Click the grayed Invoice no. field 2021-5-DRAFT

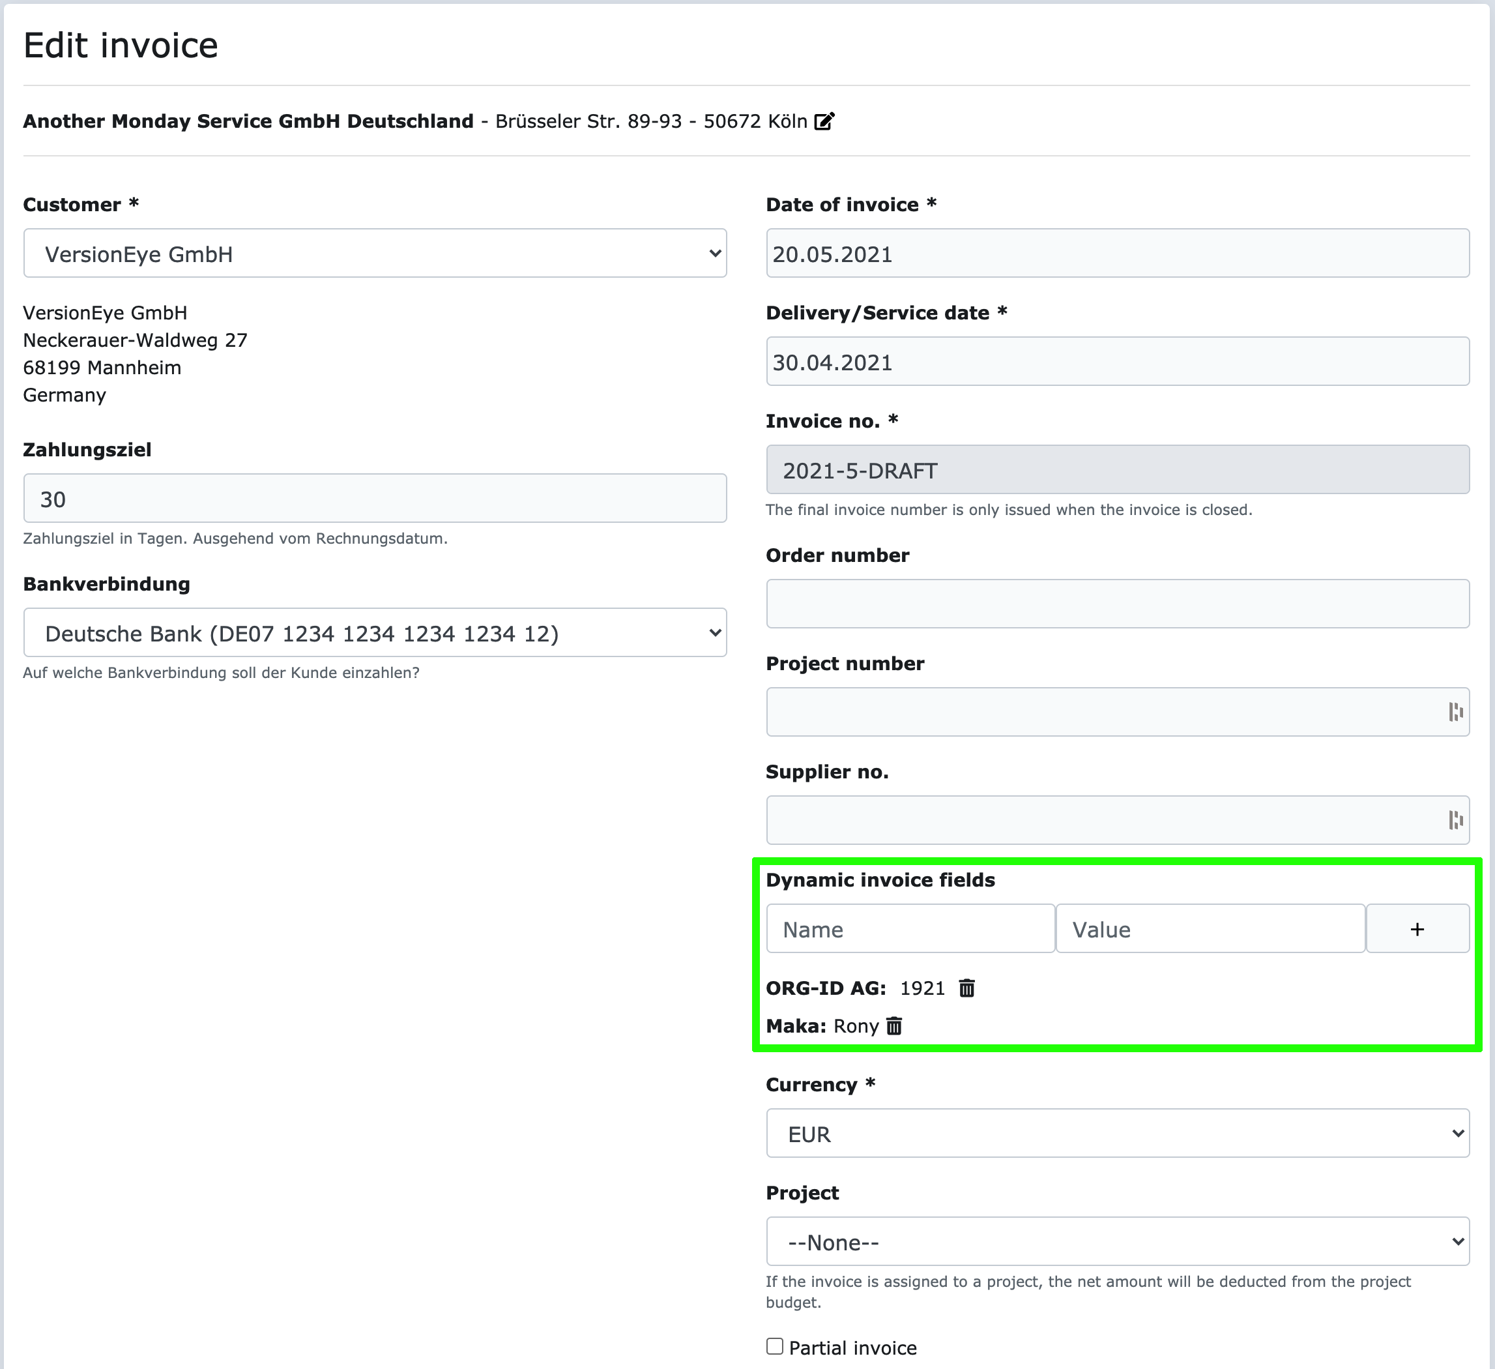click(x=1117, y=469)
